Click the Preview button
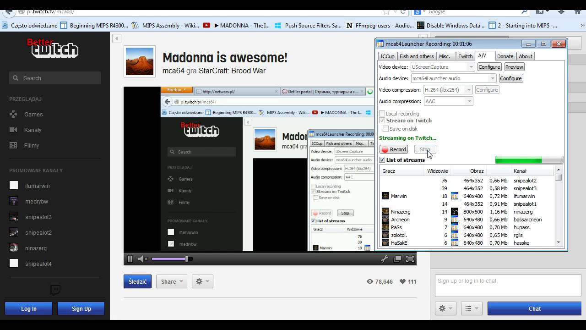Image resolution: width=586 pixels, height=330 pixels. coord(514,67)
